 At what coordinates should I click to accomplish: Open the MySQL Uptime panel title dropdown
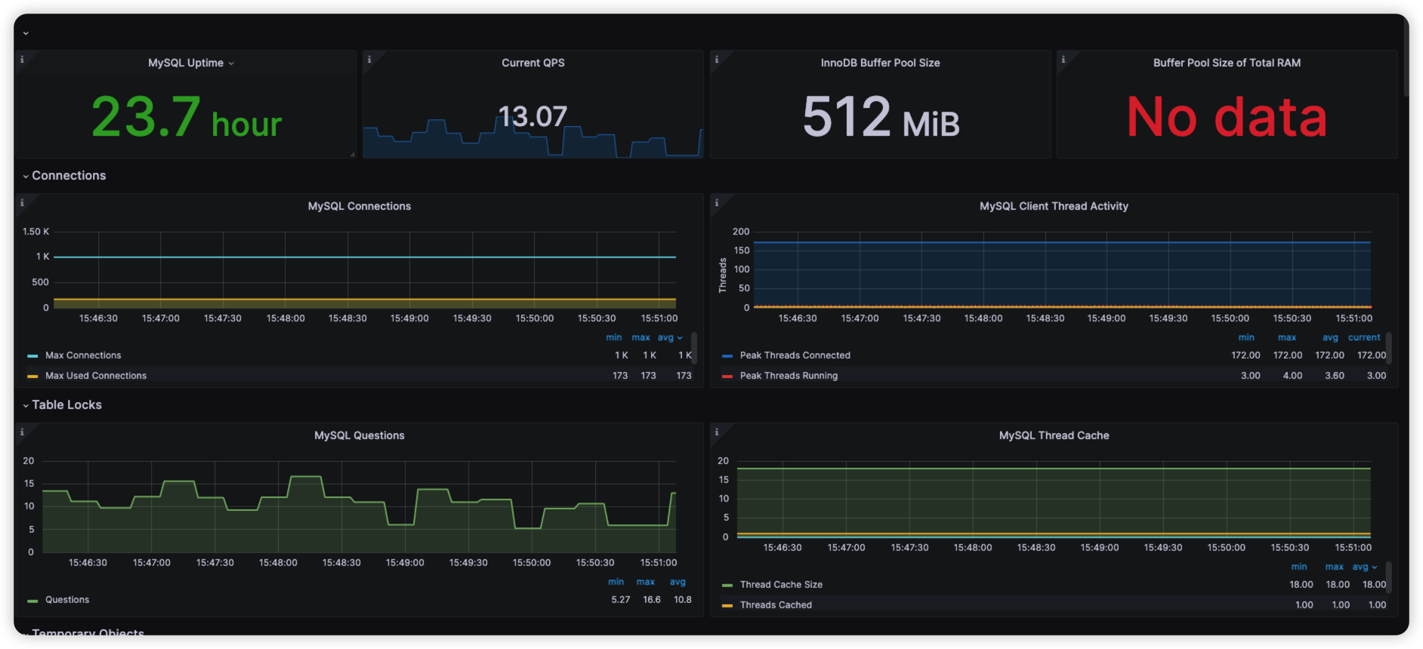coord(191,63)
